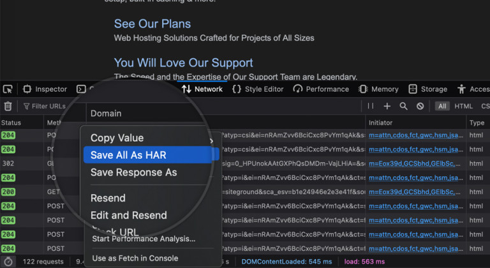
Task: Select Edit and Resend option
Action: (128, 215)
